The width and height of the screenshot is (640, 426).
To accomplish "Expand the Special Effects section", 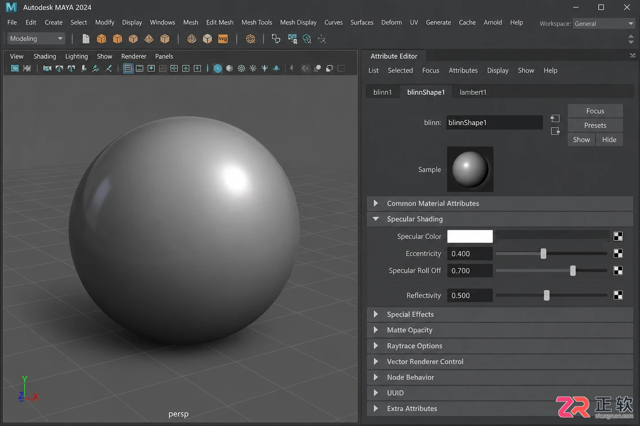I will (x=500, y=314).
